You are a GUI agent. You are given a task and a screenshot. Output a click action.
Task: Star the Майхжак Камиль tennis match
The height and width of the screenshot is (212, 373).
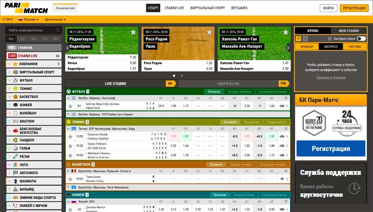point(70,155)
